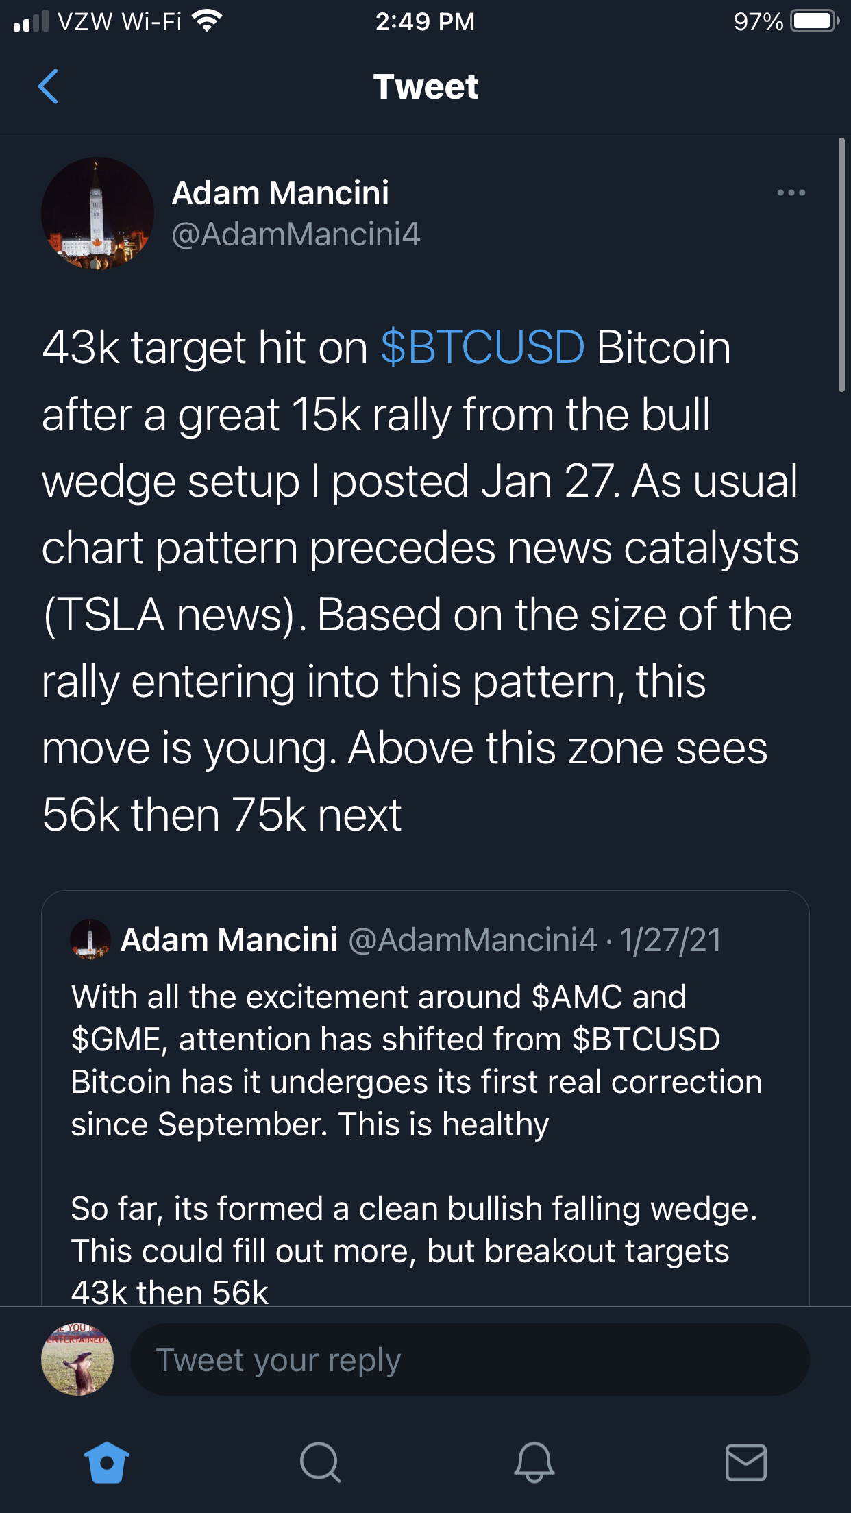Open the $BTCUSD cashtag link
This screenshot has width=851, height=1513.
click(482, 347)
